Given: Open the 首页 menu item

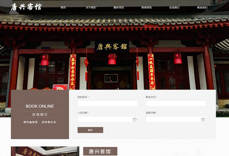Looking at the screenshot, I should coord(63,7).
